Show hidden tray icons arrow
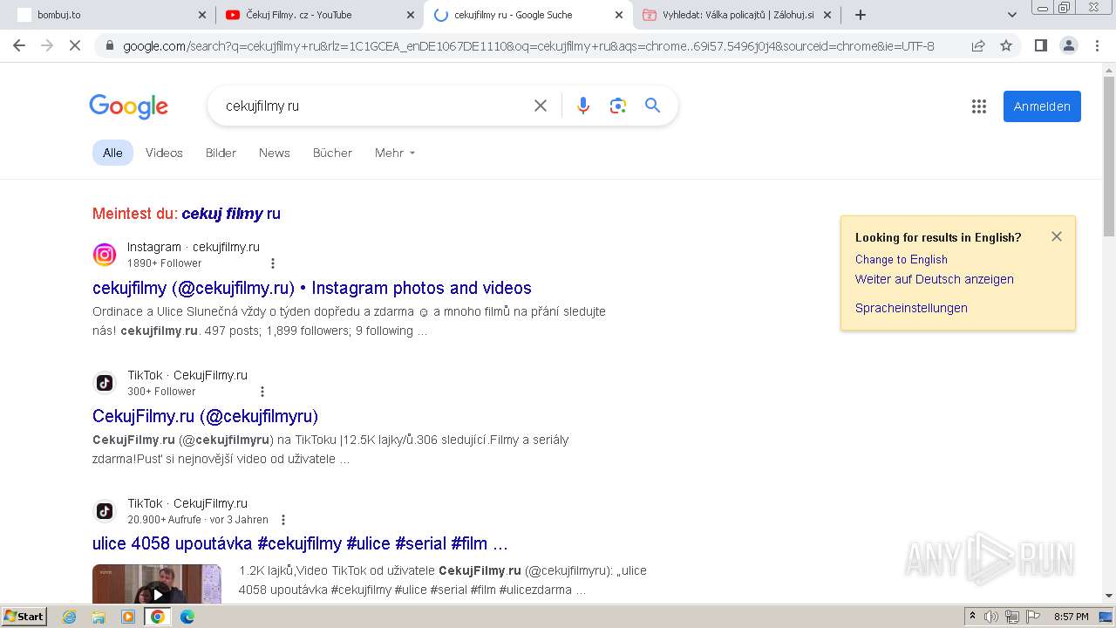 coord(972,617)
